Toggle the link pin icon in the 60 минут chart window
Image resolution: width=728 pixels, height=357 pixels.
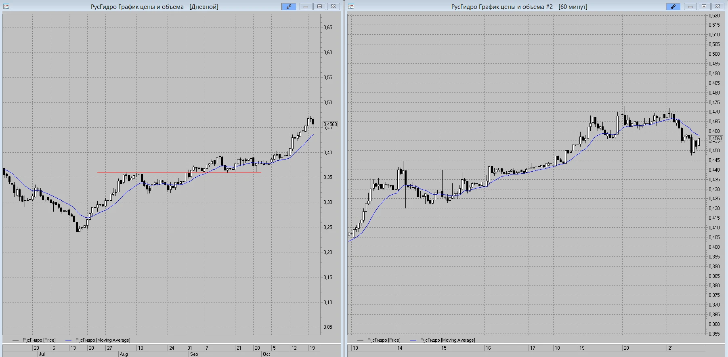tap(673, 6)
